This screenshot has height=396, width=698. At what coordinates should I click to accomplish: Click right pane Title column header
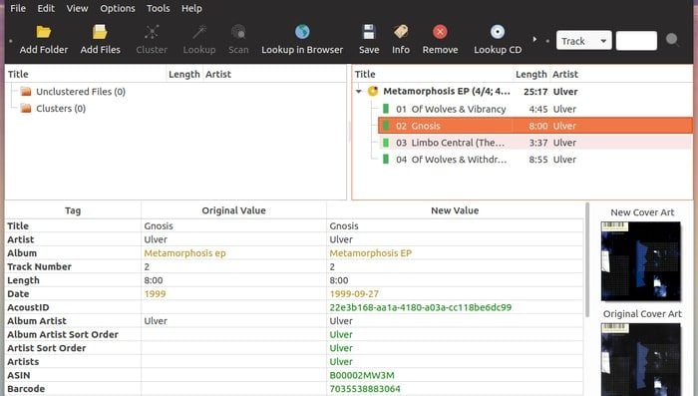pos(433,75)
